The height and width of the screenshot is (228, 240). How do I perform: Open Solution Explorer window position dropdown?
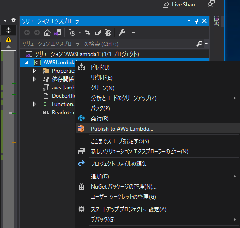(189, 21)
